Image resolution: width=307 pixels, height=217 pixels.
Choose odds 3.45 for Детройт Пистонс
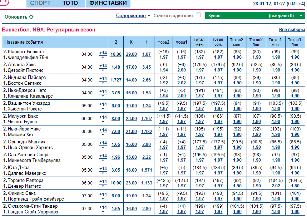tap(147, 67)
